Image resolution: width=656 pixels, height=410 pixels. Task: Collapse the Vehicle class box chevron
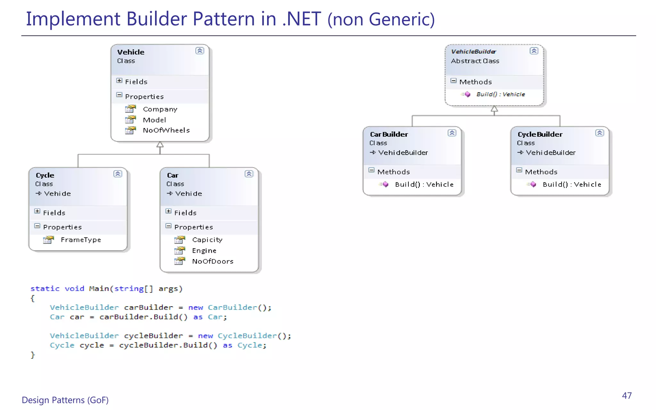point(200,51)
